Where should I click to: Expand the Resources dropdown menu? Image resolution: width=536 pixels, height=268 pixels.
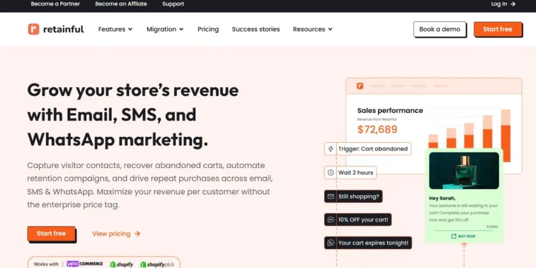pyautogui.click(x=312, y=29)
